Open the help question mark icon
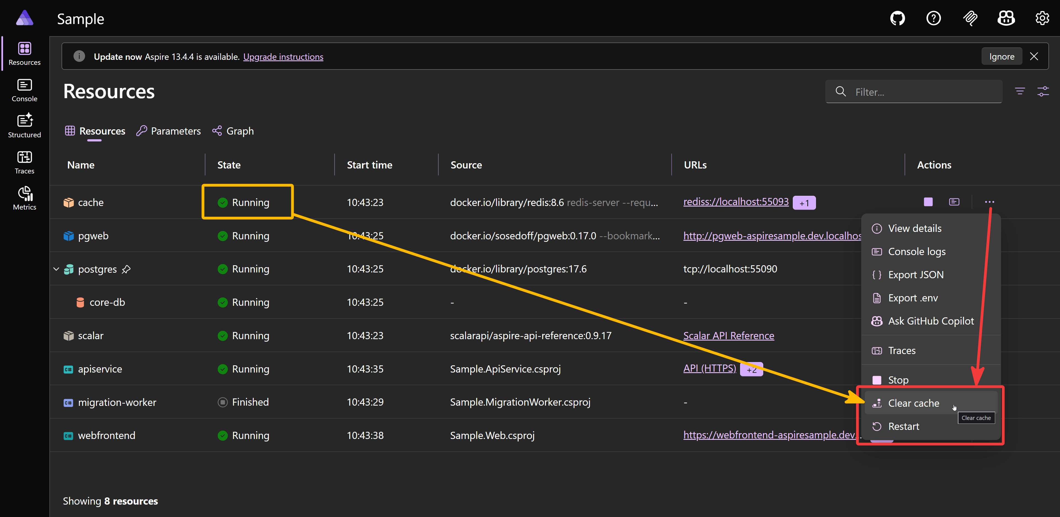The height and width of the screenshot is (517, 1060). click(933, 18)
